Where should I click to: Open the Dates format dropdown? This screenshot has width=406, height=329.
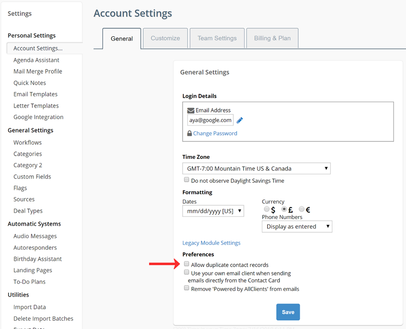tap(213, 211)
